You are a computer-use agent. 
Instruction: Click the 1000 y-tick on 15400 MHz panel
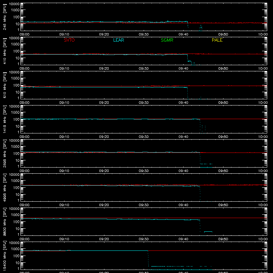coord(15,249)
